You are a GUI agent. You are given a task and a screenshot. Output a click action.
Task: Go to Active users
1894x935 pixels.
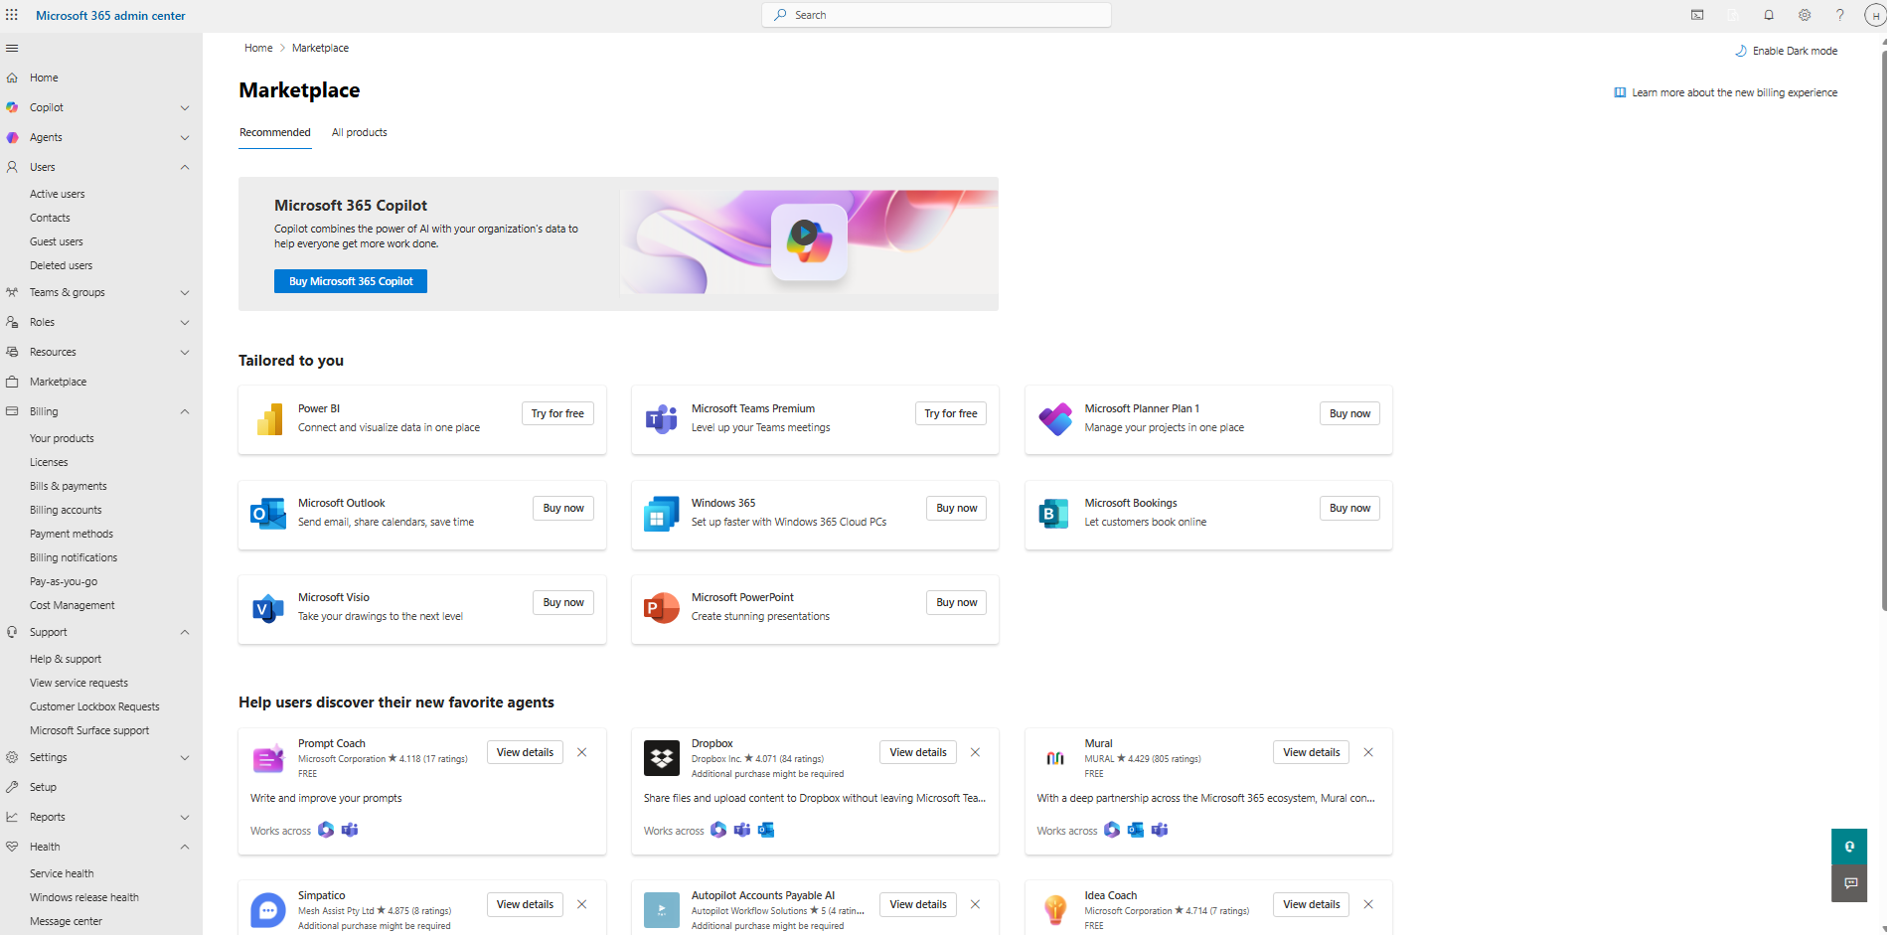point(58,194)
